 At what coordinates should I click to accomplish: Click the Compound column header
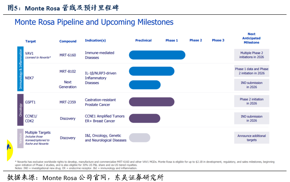(x=68, y=41)
